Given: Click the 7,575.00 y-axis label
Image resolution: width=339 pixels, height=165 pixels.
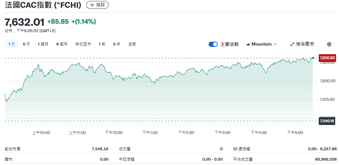Looking at the screenshot, I should pos(327,100).
